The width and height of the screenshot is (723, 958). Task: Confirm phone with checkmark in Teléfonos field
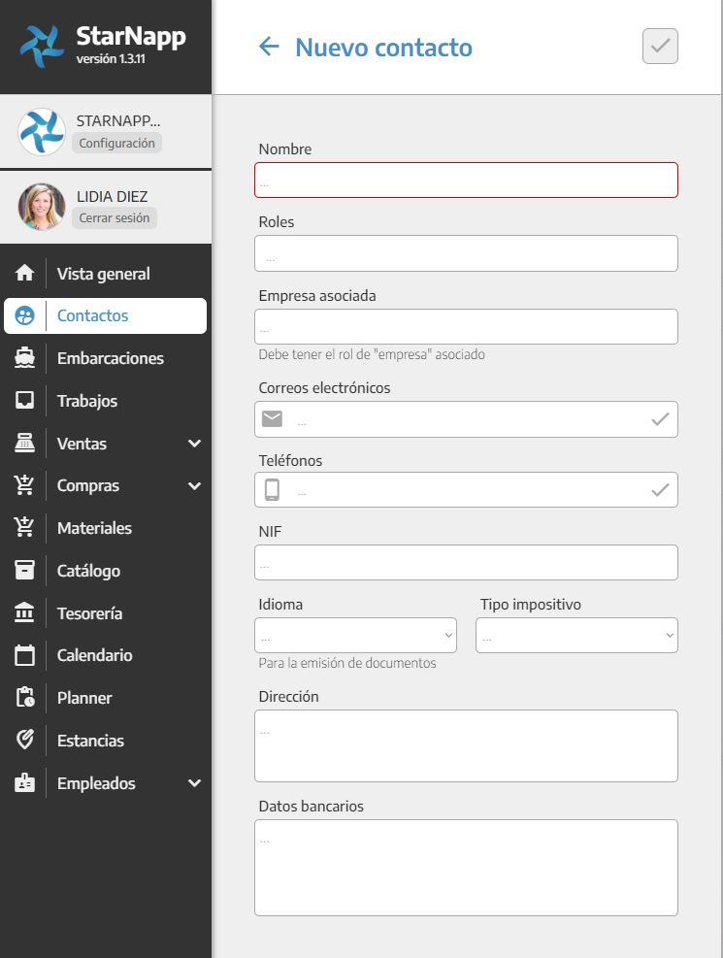coord(660,490)
